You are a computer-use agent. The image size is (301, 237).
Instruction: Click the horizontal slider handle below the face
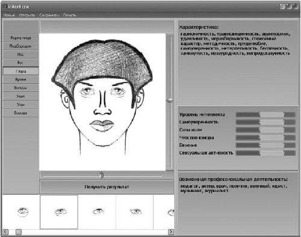(102, 175)
